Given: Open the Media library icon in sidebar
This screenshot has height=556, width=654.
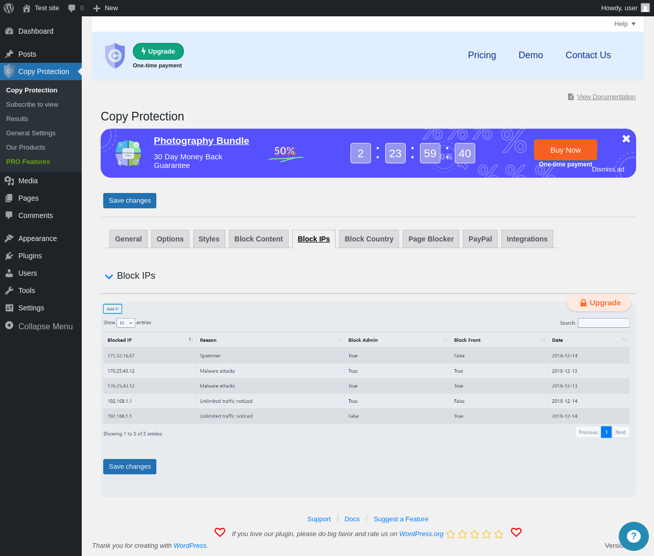Looking at the screenshot, I should click(9, 181).
